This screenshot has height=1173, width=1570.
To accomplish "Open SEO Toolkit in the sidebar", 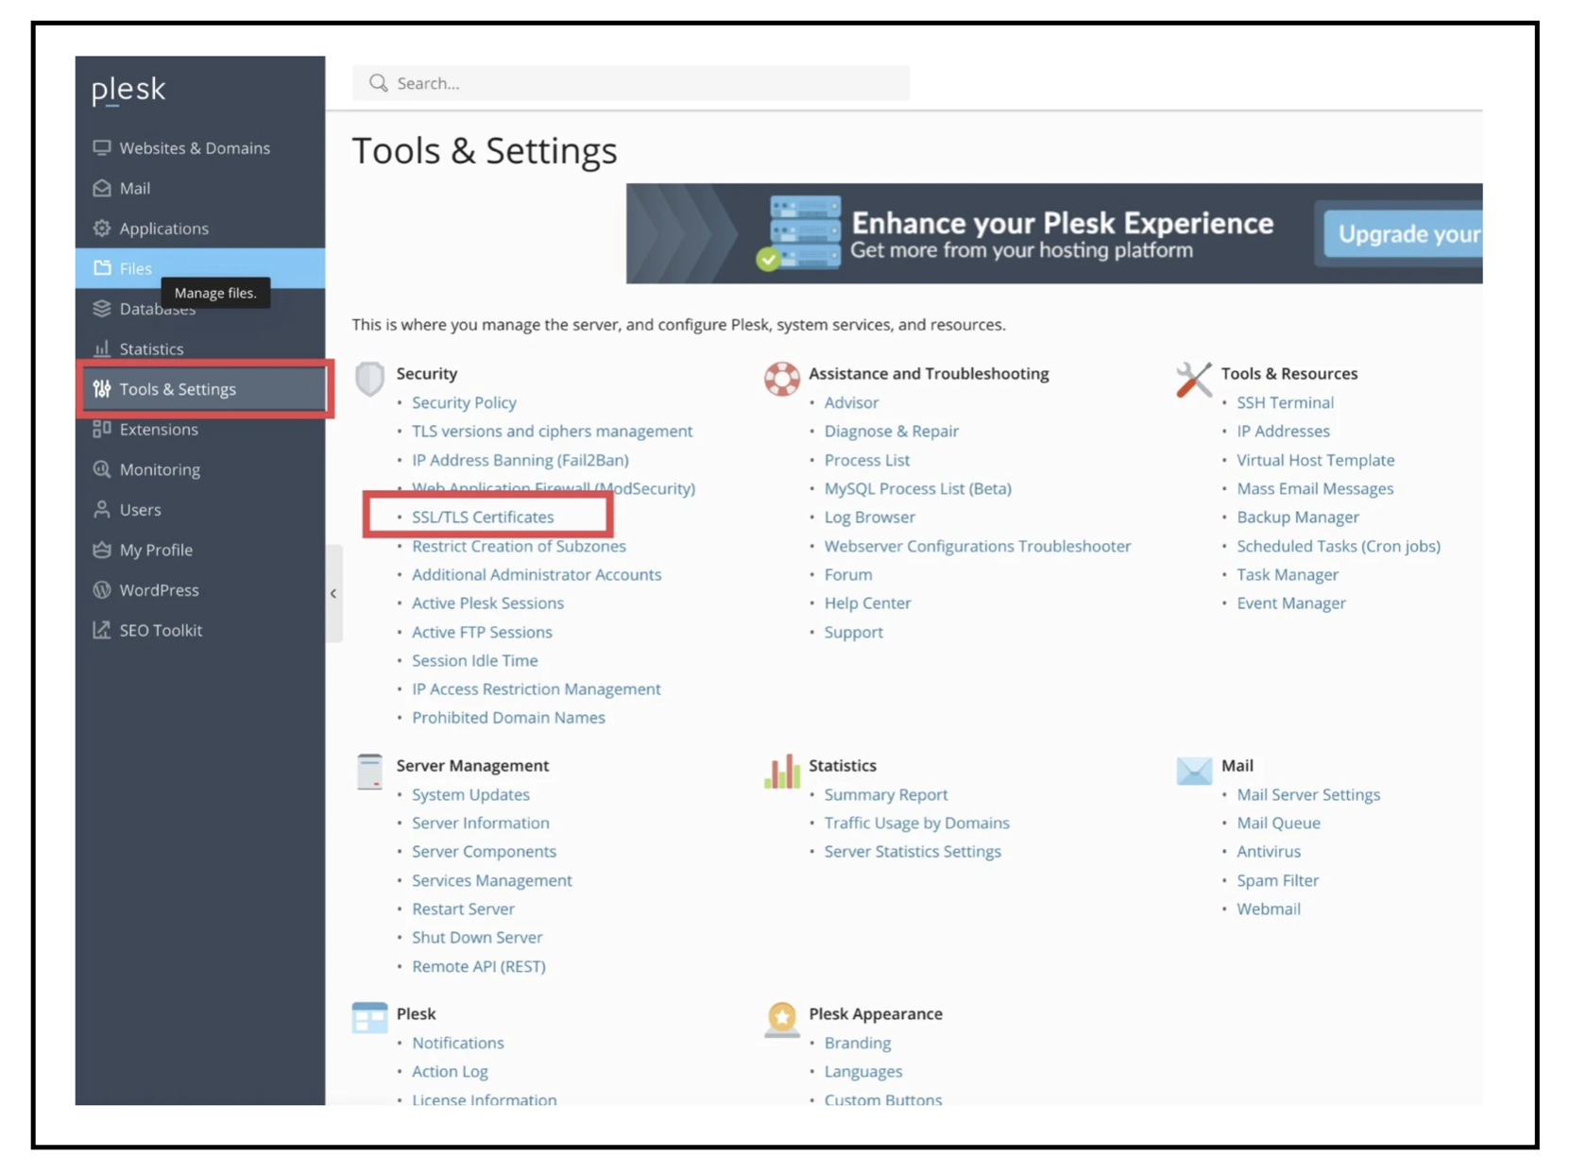I will click(200, 630).
